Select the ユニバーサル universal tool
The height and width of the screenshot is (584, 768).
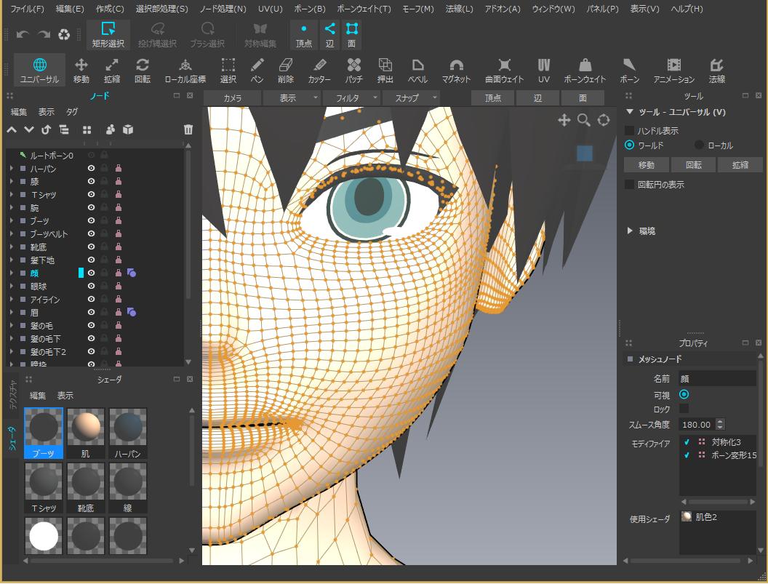[40, 70]
